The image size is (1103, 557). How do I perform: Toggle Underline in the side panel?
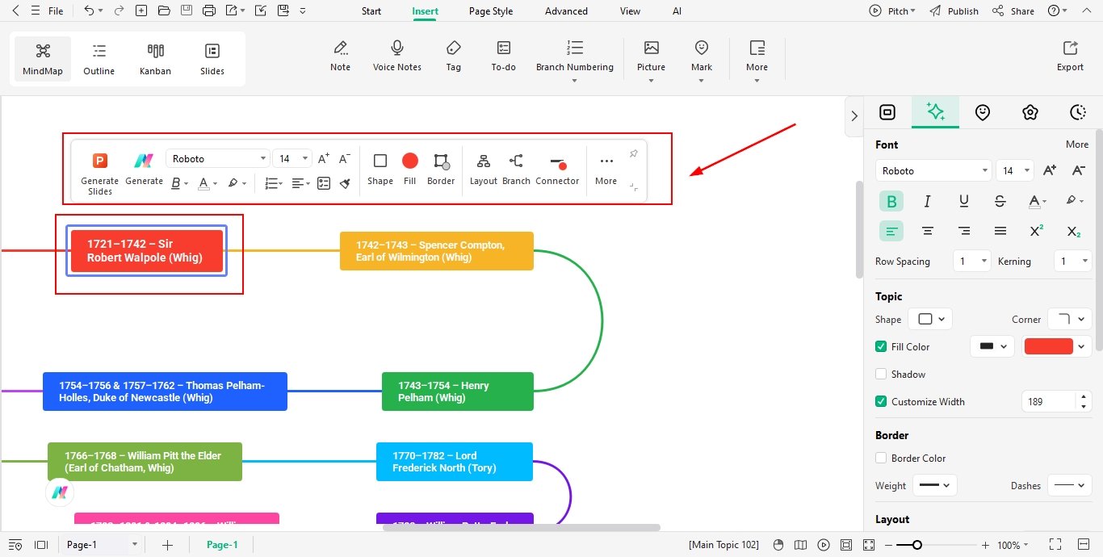pos(964,201)
